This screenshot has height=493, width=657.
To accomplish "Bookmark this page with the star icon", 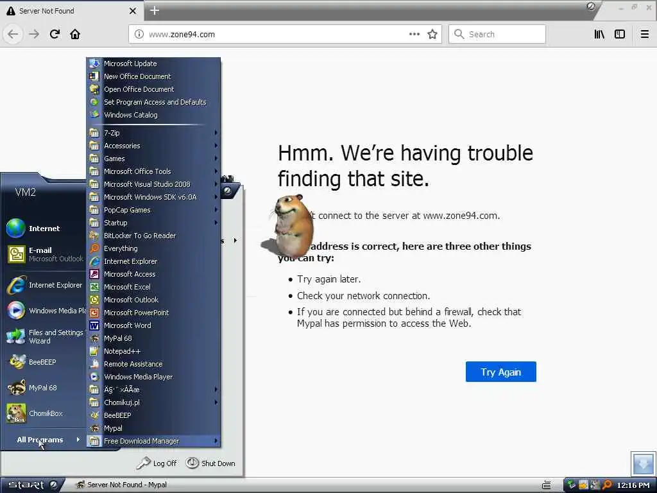I will coord(432,34).
